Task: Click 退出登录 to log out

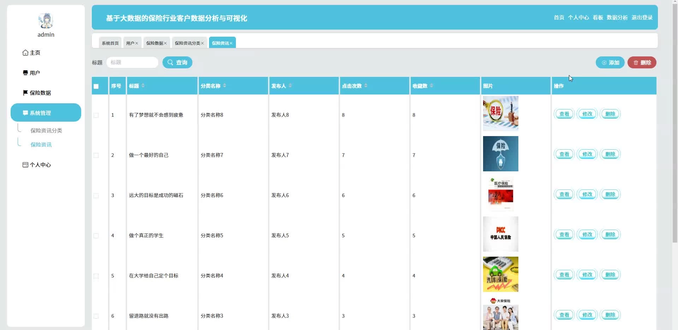Action: 642,17
